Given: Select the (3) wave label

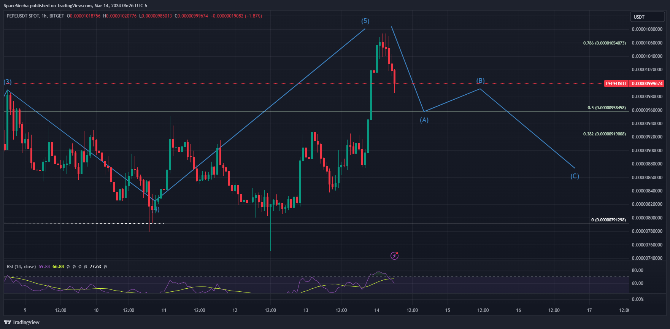Looking at the screenshot, I should pos(8,82).
